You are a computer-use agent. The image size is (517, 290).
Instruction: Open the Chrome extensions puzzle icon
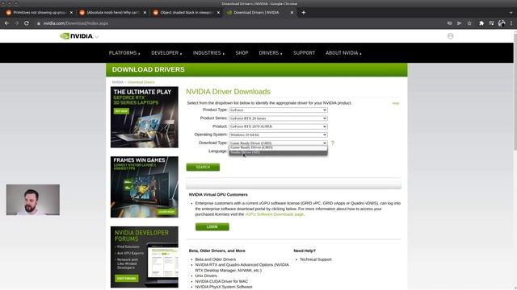(x=481, y=23)
